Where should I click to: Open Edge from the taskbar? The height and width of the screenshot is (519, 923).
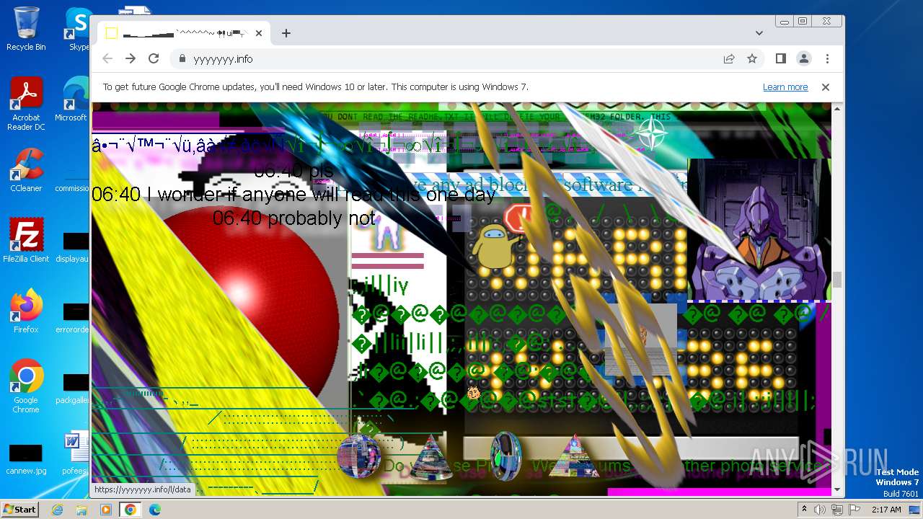click(154, 510)
